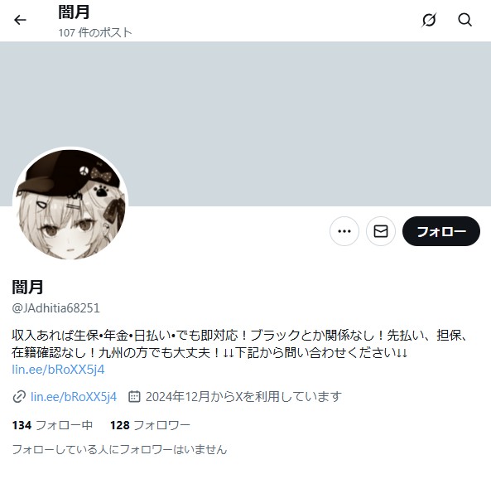Open the gray header banner image

click(245, 123)
